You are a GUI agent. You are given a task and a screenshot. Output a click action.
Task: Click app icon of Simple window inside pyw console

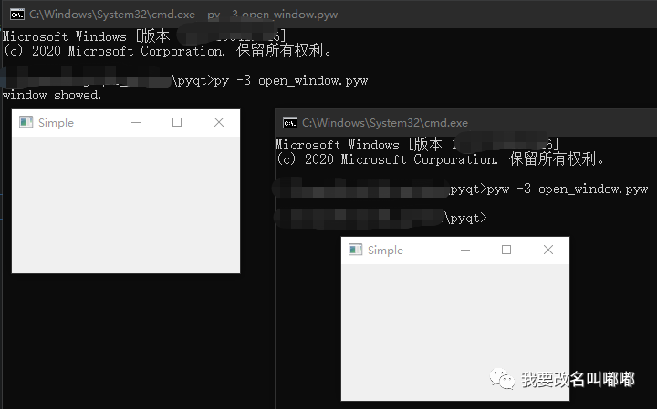pyautogui.click(x=355, y=250)
